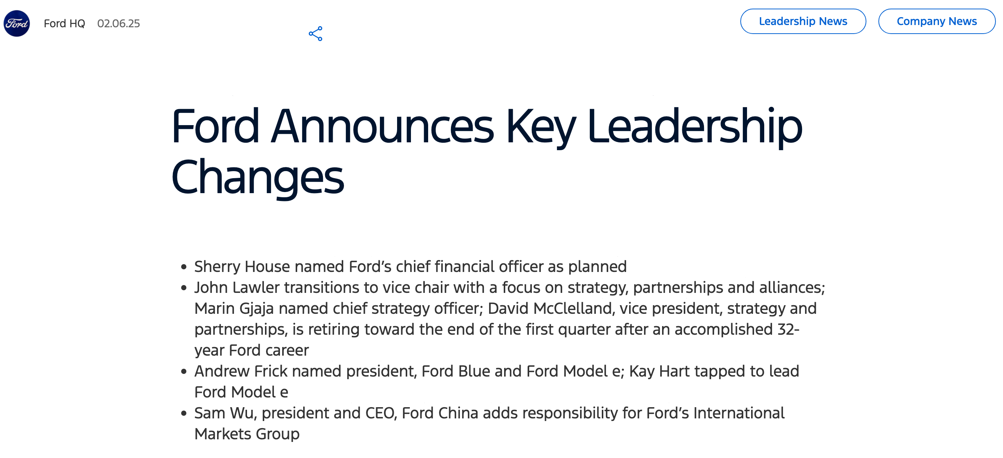Click the Ford oval logo
Screen dimensions: 1003x458
tap(17, 23)
